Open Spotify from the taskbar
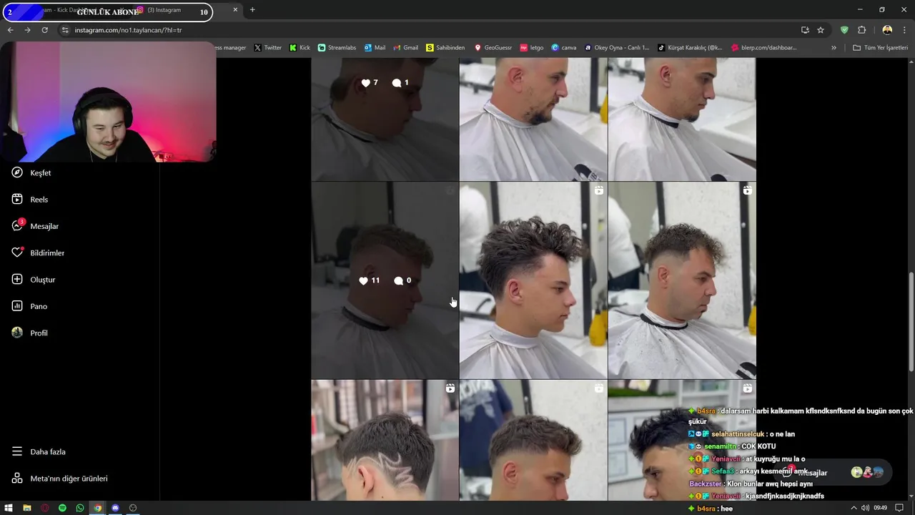 pos(62,508)
